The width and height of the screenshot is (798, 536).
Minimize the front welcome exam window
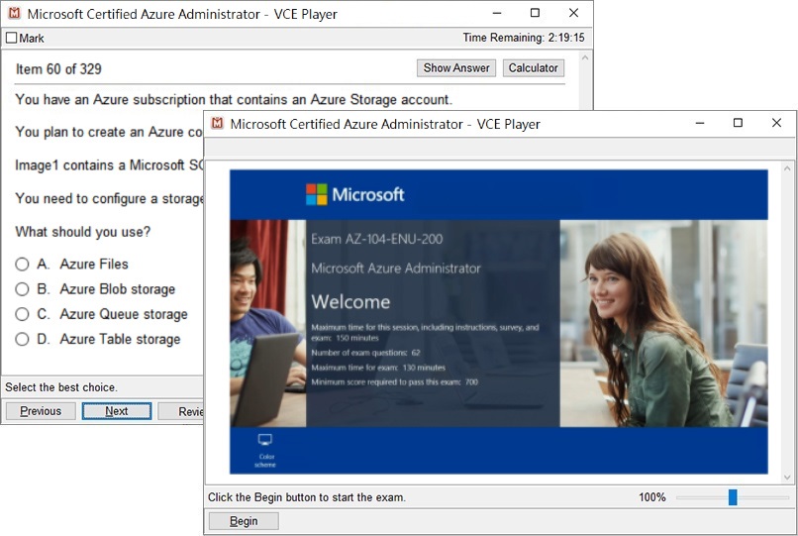tap(698, 123)
